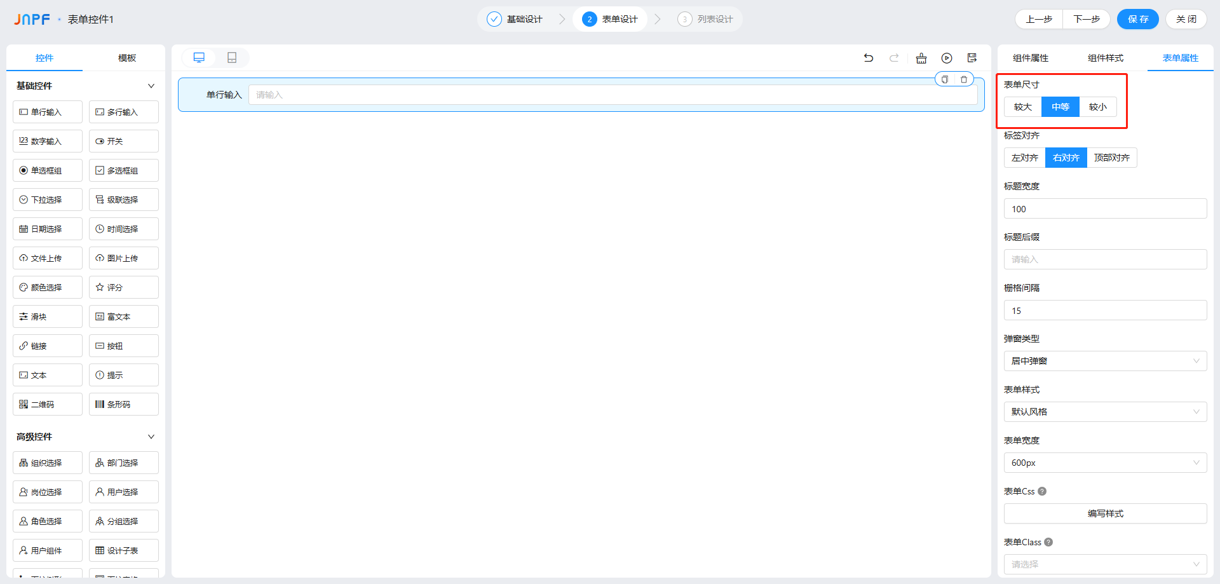Add 单行输入 control from the palette
Viewport: 1220px width, 584px height.
coord(48,112)
